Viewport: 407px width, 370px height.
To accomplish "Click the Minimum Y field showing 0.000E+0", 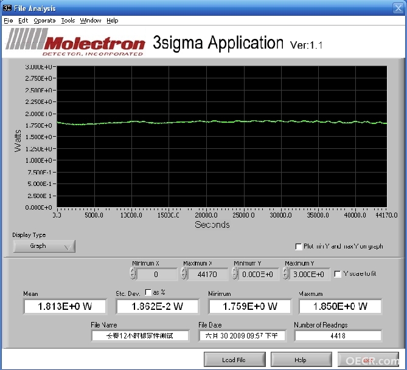I will click(x=259, y=275).
